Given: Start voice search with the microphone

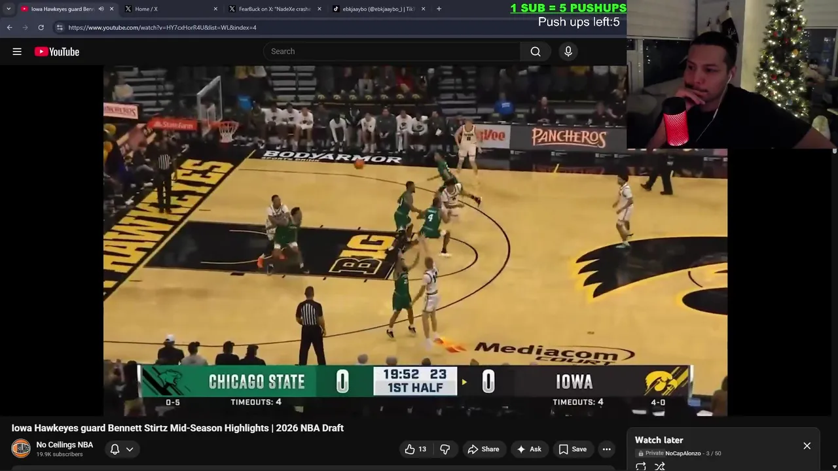Looking at the screenshot, I should pyautogui.click(x=568, y=52).
